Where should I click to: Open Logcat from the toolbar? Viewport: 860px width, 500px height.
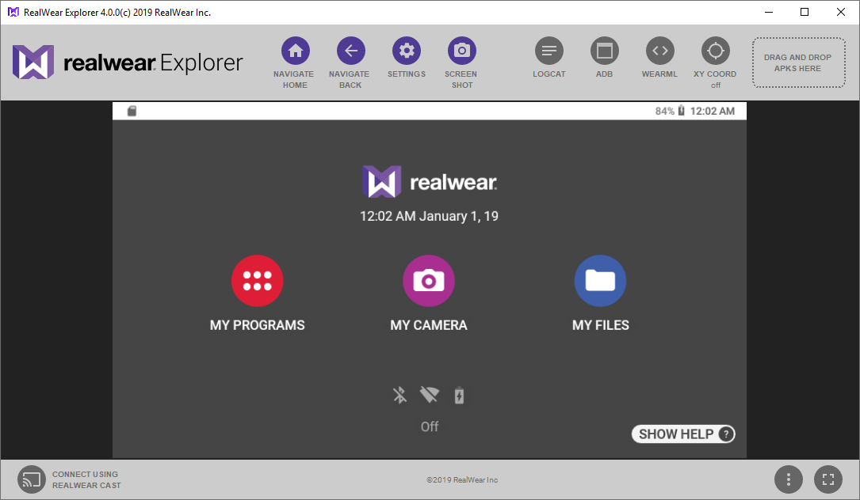(549, 49)
